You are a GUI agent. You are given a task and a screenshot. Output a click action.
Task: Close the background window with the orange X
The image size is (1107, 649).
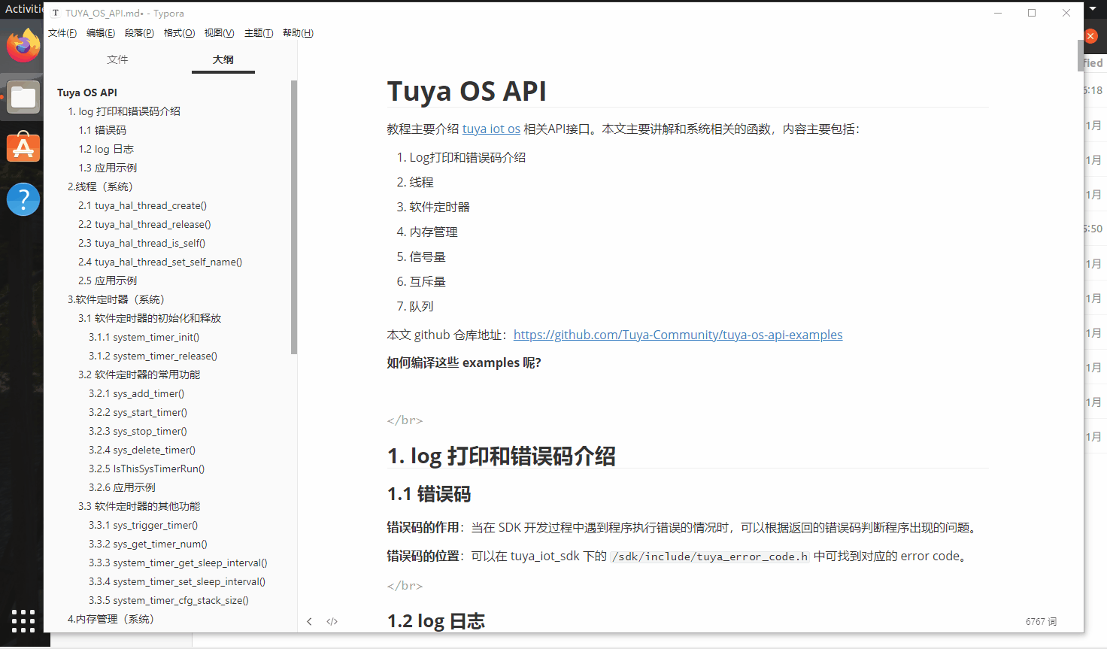(1090, 36)
